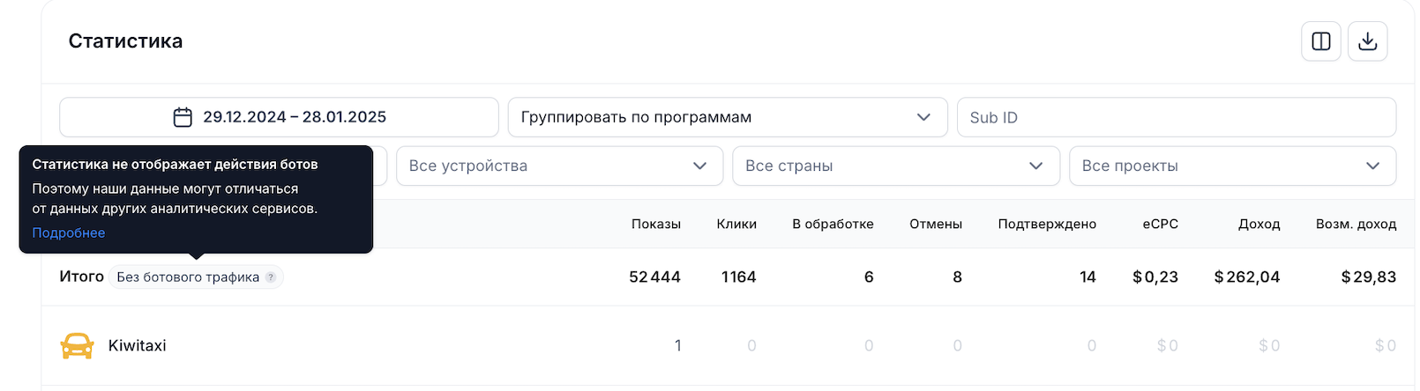Screen dimensions: 1420x391
Task: Sort by the 'Отмены' column header
Action: pos(936,224)
